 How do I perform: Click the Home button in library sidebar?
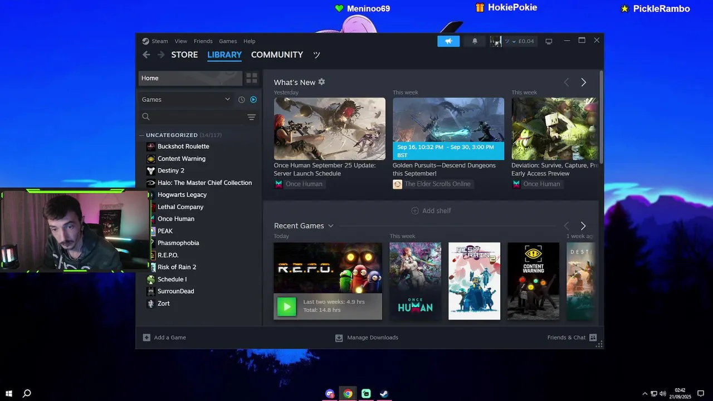pos(191,78)
